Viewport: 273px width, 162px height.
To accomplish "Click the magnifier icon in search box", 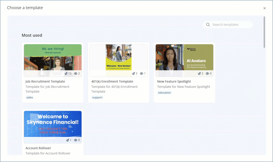I will 208,25.
